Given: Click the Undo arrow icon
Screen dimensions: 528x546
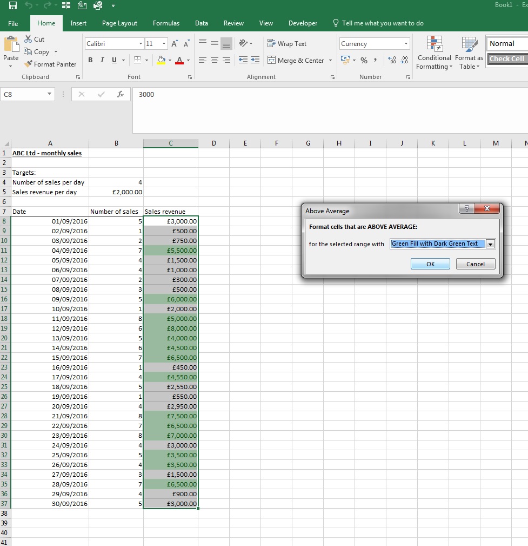Looking at the screenshot, I should click(29, 5).
